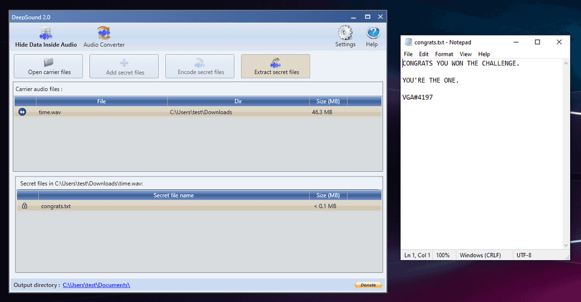Screen dimensions: 581x302
Task: Open the Audio Converter tool
Action: (x=104, y=38)
